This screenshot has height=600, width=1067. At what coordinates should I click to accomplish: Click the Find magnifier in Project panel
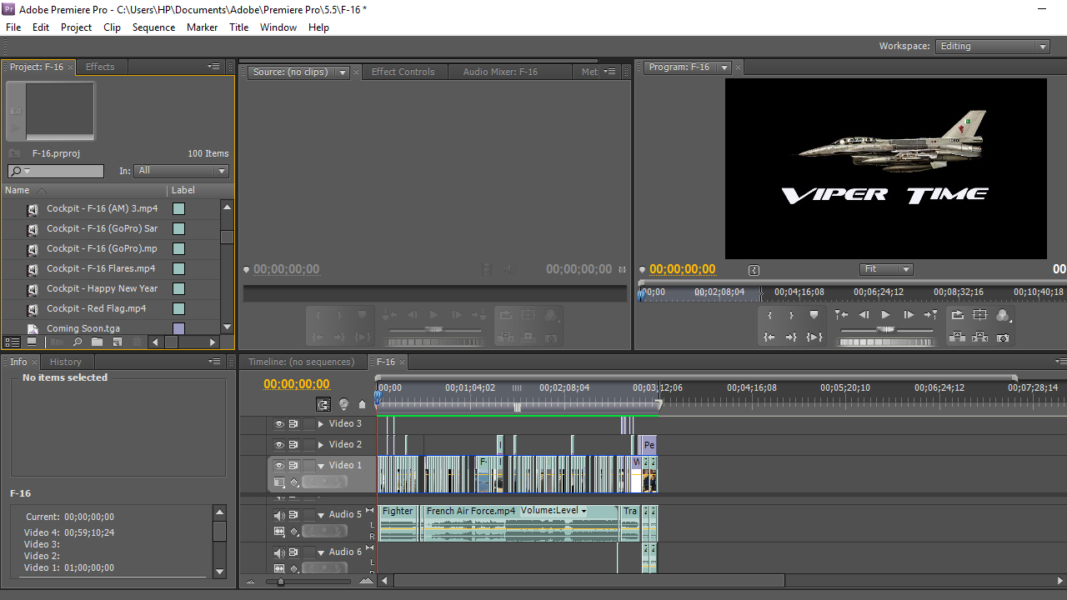78,342
